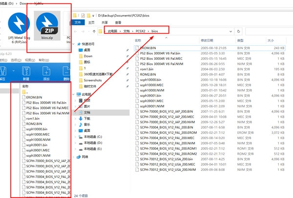
Task: Select ROM2.BIN in the Bandizip archive list
Action: (34, 124)
